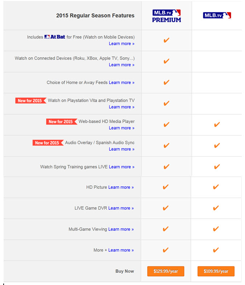Click the standard MLB.TV logo

[x=217, y=15]
